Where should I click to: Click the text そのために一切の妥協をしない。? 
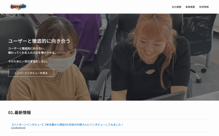pyautogui.click(x=28, y=61)
